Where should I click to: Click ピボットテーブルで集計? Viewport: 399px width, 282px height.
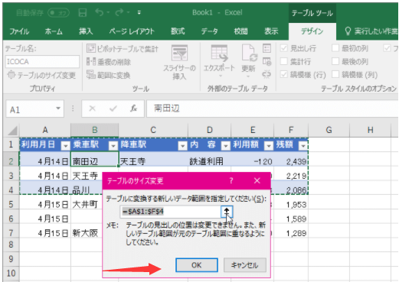click(x=123, y=48)
